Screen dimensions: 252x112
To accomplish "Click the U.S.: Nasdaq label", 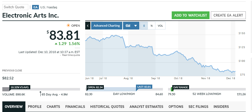I will tap(49, 7).
